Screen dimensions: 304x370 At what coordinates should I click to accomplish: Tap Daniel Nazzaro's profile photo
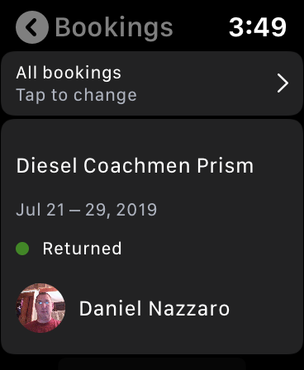tap(40, 308)
